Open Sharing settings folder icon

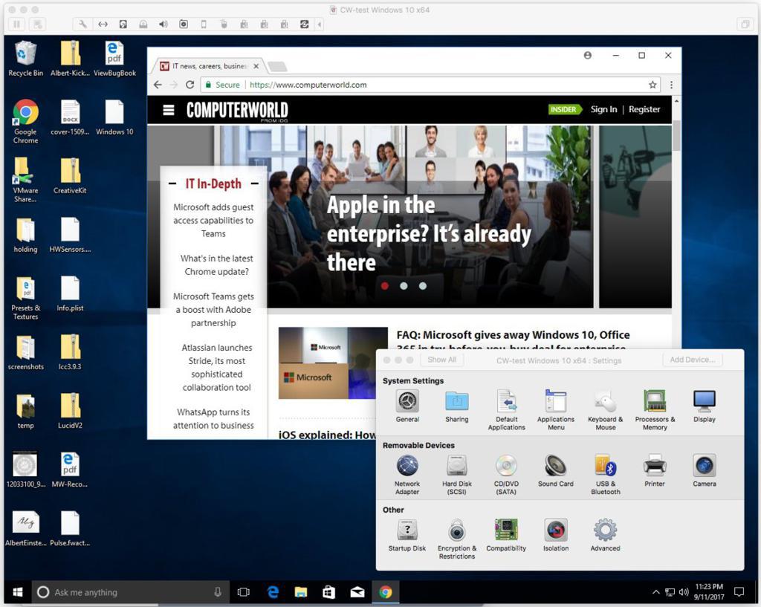point(457,406)
